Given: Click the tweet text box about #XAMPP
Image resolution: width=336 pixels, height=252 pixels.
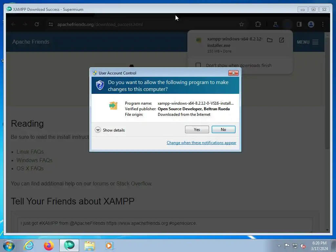Looking at the screenshot, I should (165, 225).
